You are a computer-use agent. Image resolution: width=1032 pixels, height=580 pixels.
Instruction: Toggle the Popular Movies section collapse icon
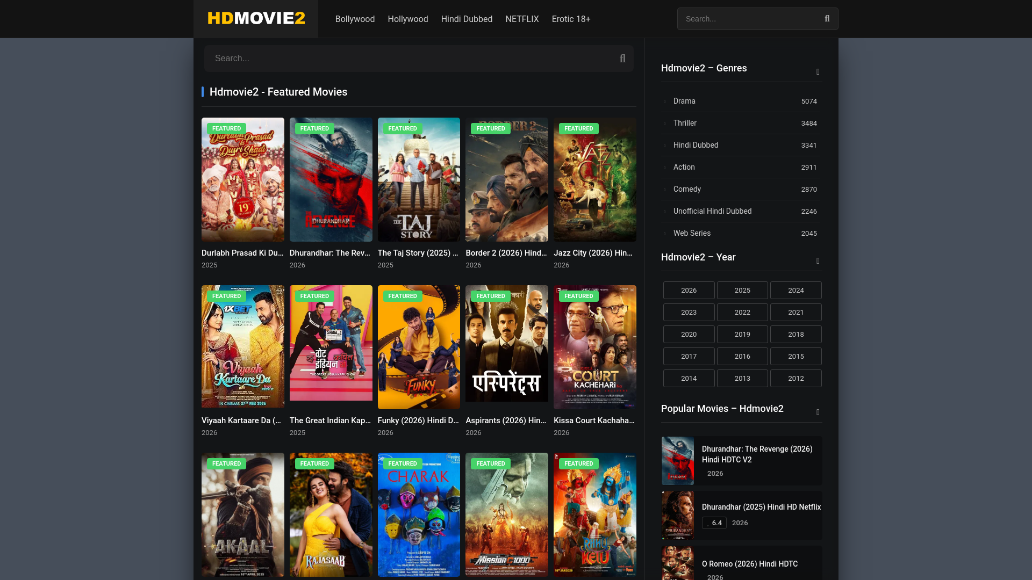[x=818, y=412]
